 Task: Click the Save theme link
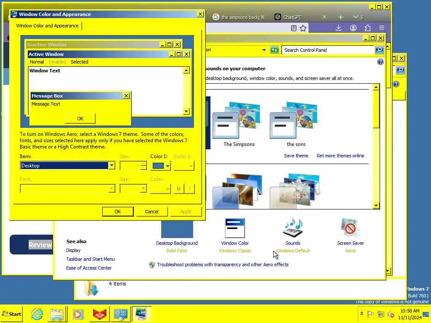pos(296,156)
